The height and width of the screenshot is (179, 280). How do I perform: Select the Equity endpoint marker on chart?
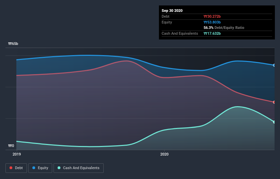pyautogui.click(x=274, y=65)
